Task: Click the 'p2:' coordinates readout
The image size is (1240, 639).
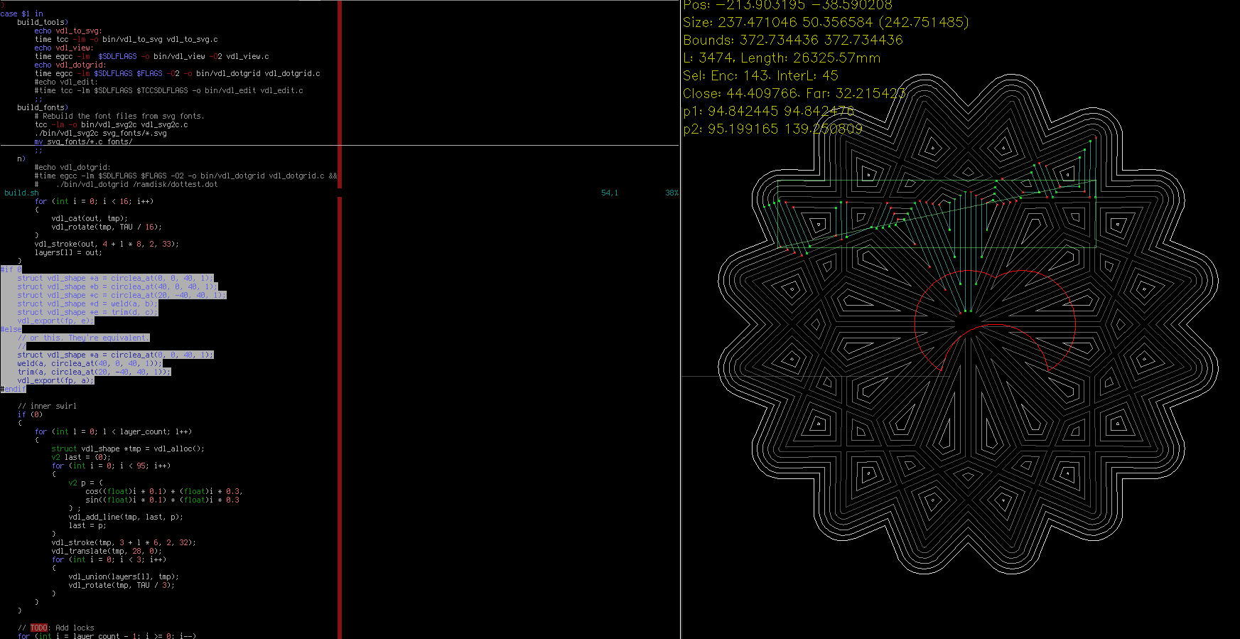Action: coord(773,129)
